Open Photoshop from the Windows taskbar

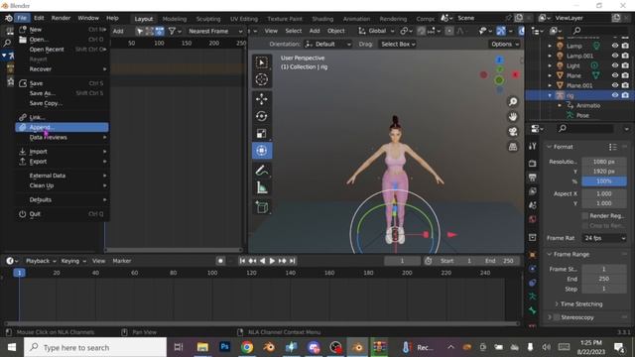225,347
